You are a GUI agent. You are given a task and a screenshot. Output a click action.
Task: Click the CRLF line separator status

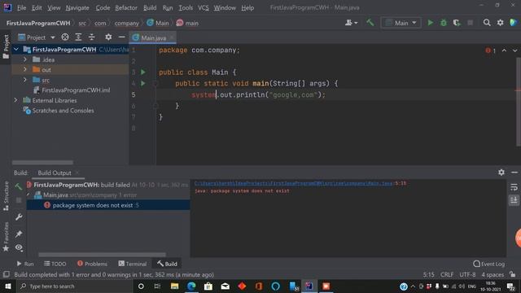click(x=447, y=275)
